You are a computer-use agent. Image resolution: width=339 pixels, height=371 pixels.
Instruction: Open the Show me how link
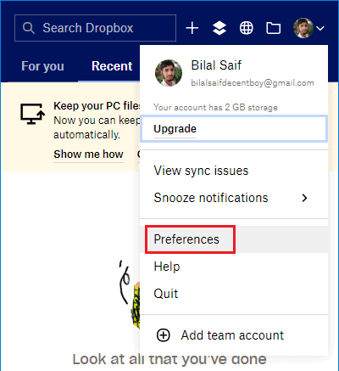88,155
